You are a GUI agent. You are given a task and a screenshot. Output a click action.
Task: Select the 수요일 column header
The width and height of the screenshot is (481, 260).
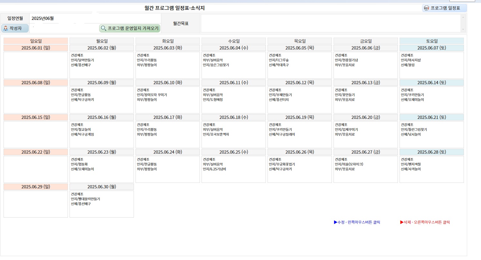(x=234, y=41)
